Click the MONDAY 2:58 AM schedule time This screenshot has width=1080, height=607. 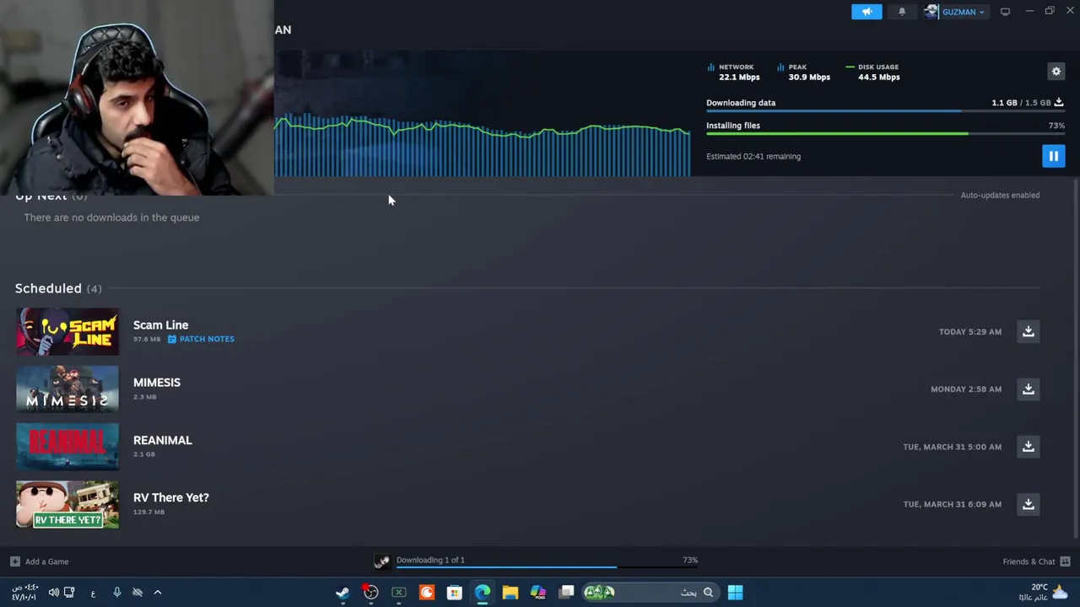click(x=966, y=389)
